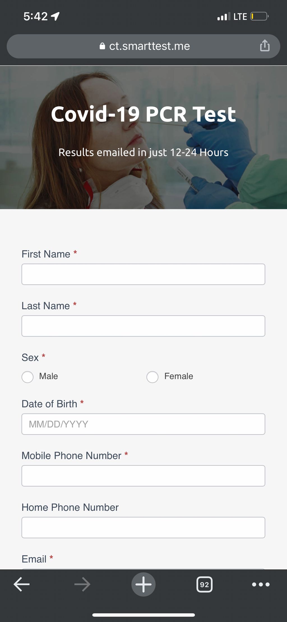
Task: Open the Date of Birth MM/DD/YYYY field
Action: [143, 424]
